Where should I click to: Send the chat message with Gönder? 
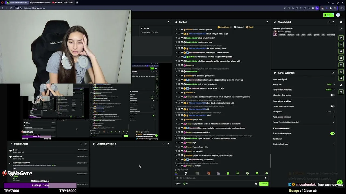pyautogui.click(x=264, y=184)
